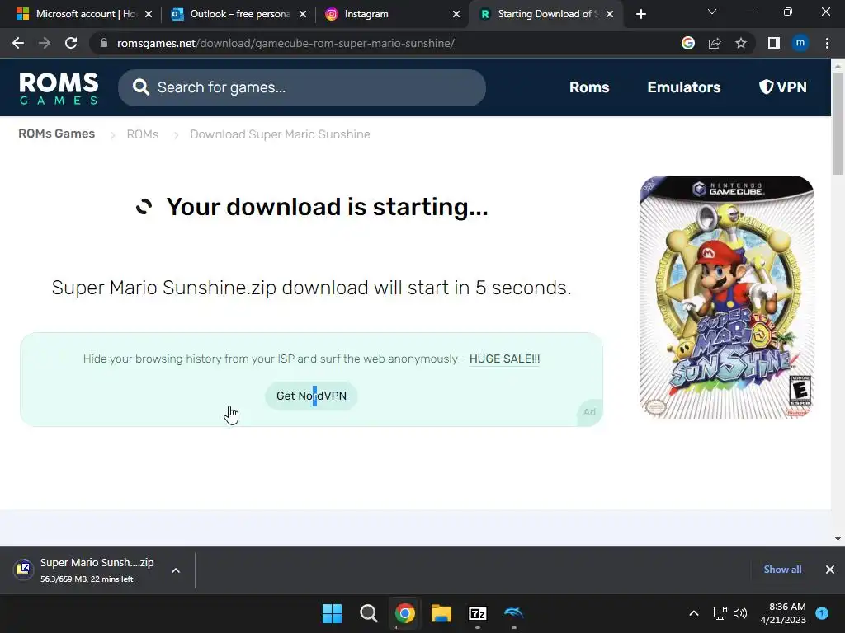Show hidden system tray icons
845x633 pixels.
(694, 613)
